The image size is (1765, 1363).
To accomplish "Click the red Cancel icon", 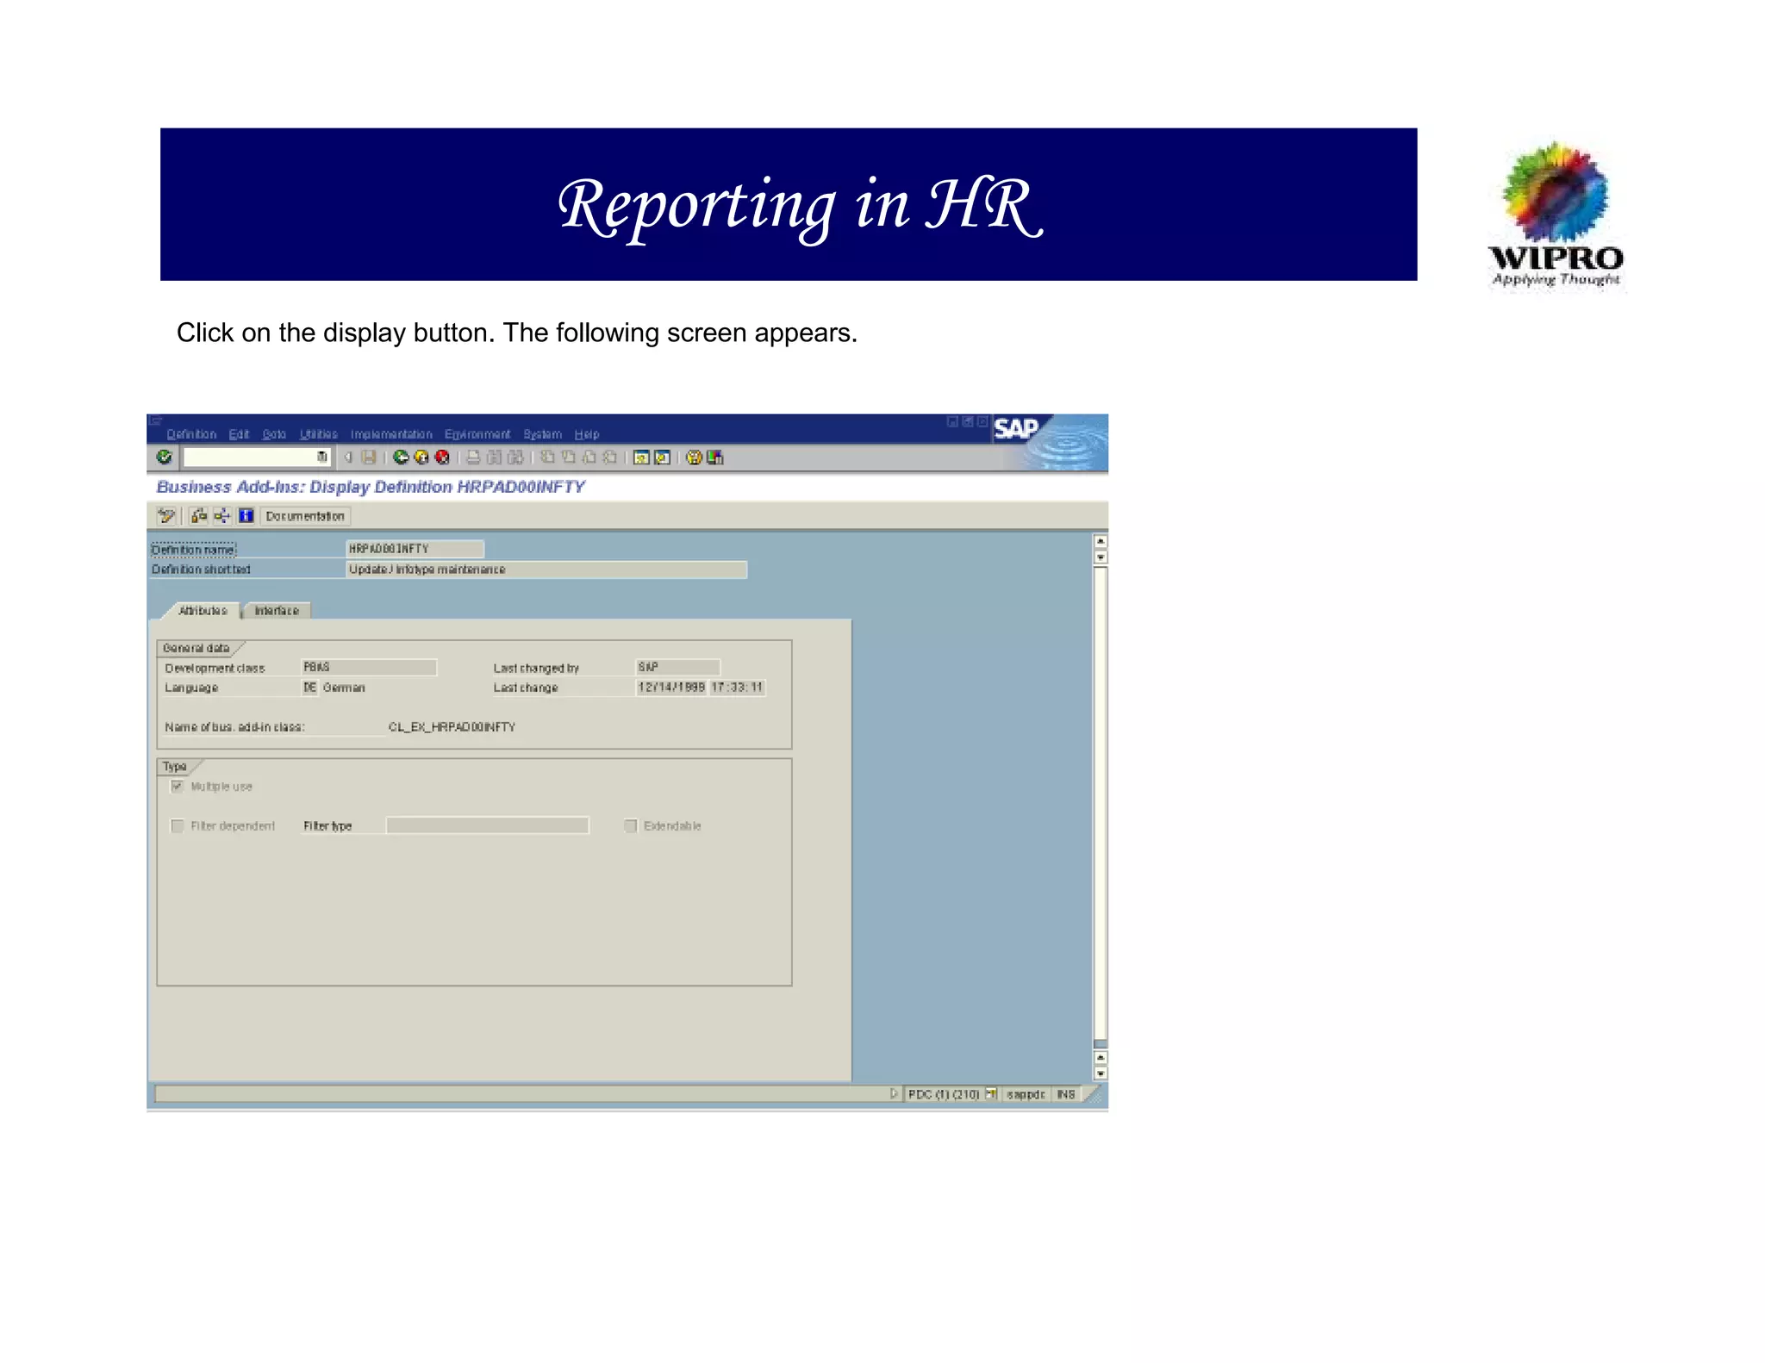I will [x=442, y=457].
